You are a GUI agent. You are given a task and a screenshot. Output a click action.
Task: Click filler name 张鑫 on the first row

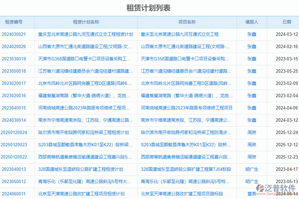coord(251,34)
